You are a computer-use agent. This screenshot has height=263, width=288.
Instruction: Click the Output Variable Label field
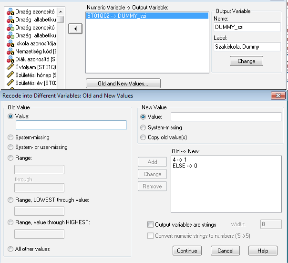pos(247,47)
